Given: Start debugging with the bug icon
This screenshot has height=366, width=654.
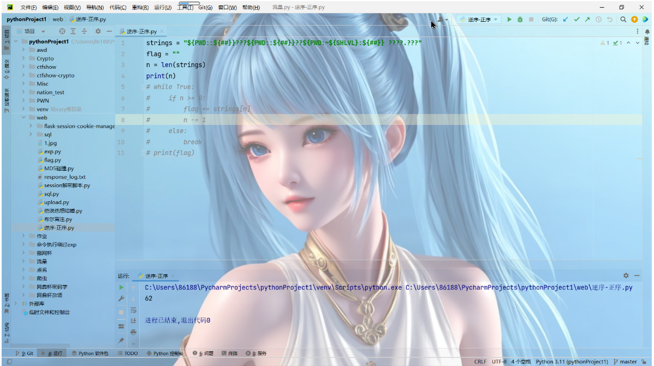Looking at the screenshot, I should coord(520,19).
